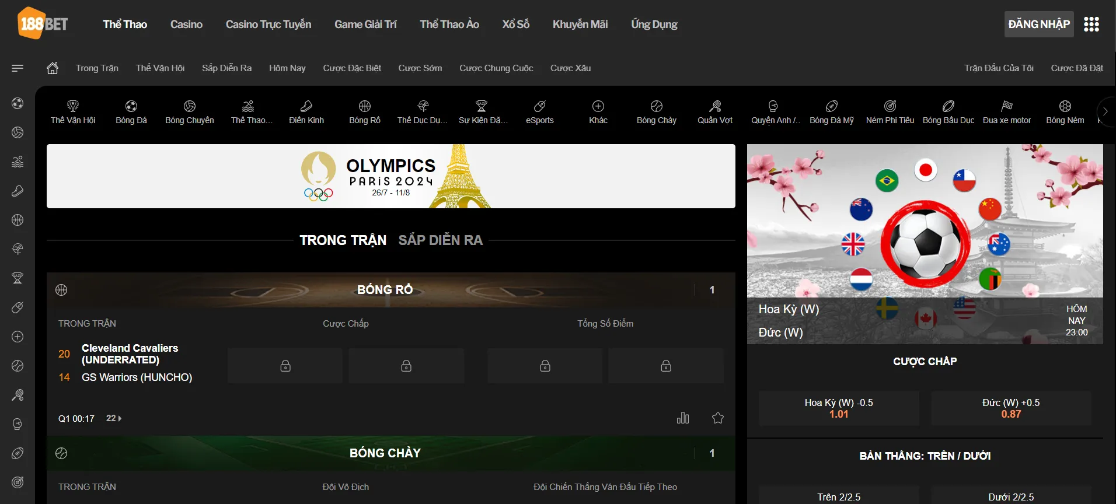This screenshot has height=504, width=1116.
Task: Click the home icon in sub-navigation
Action: 53,68
